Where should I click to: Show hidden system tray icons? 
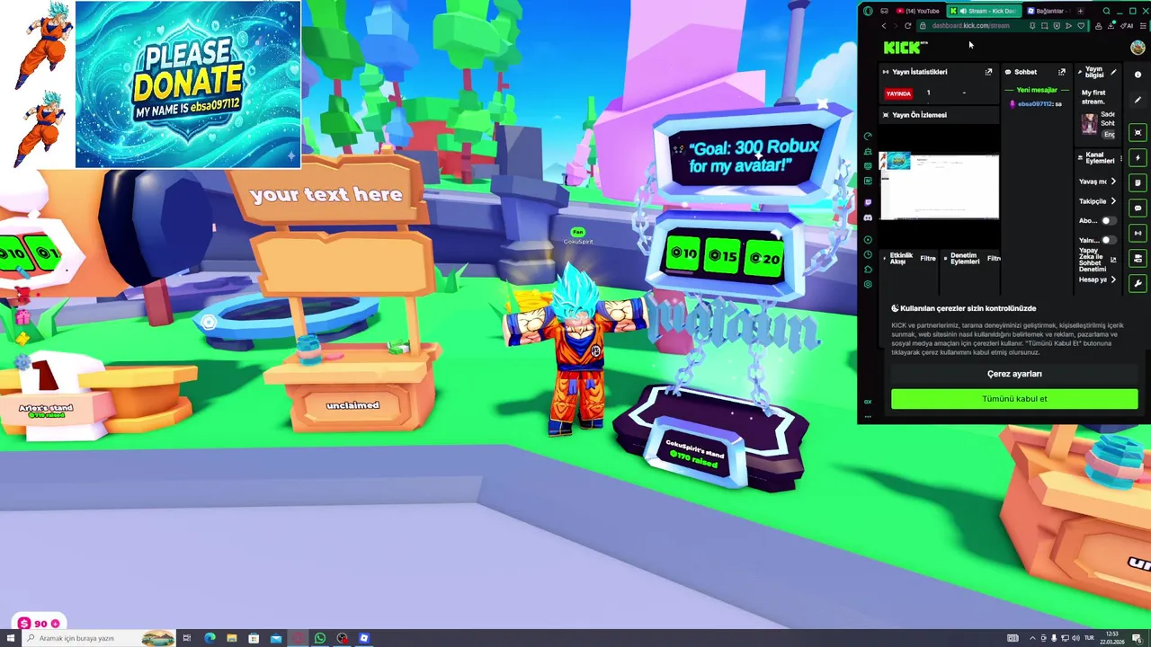[x=1032, y=638]
